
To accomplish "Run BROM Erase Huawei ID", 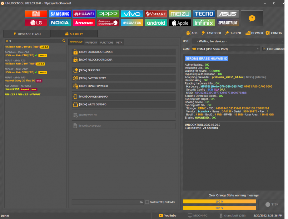I will (x=124, y=86).
